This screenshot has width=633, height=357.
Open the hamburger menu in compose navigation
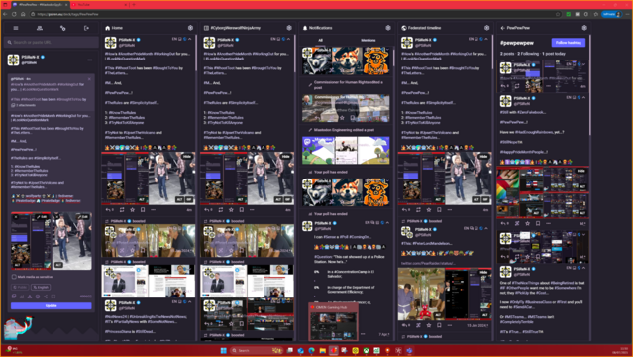16,28
